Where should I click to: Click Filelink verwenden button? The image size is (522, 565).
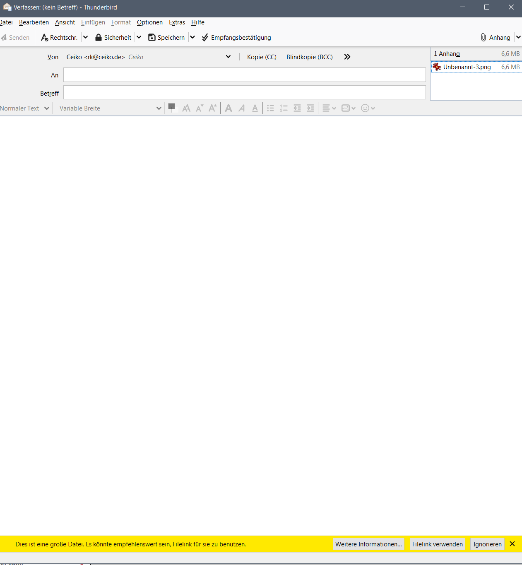point(438,544)
